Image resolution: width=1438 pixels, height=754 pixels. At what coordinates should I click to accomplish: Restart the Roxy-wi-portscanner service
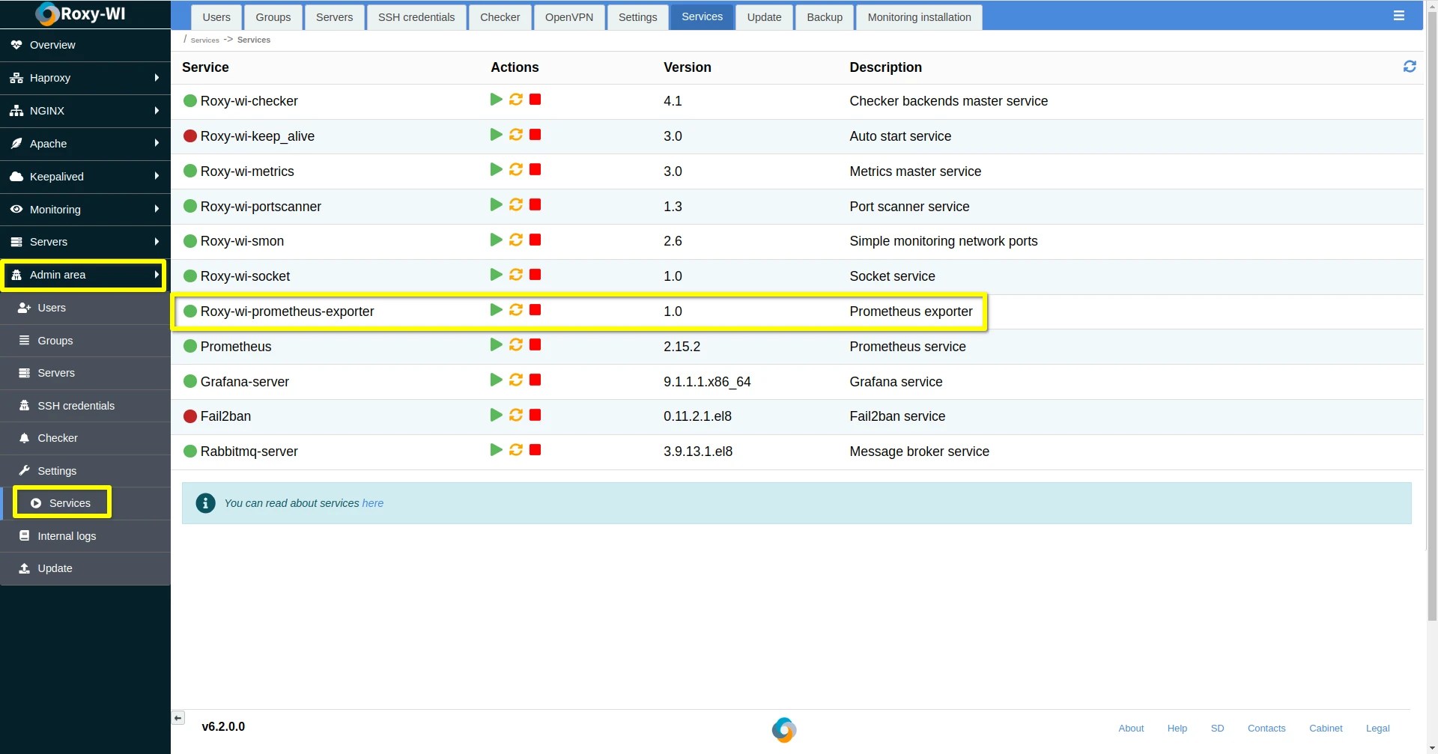(516, 205)
